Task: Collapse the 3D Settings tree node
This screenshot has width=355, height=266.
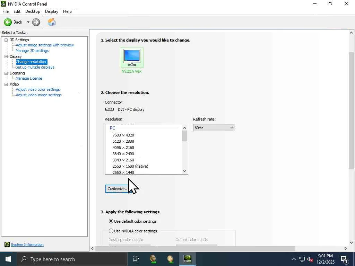Action: 6,40
